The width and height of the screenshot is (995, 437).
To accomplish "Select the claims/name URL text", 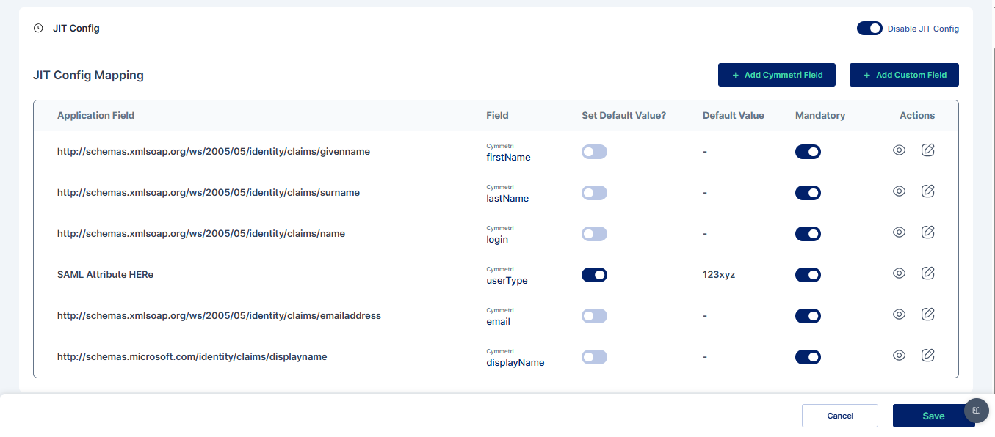I will (x=201, y=234).
